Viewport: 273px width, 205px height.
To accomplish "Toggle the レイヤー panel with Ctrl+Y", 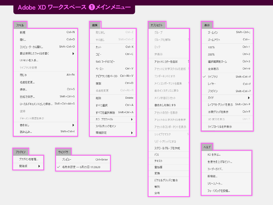I will click(227, 84).
